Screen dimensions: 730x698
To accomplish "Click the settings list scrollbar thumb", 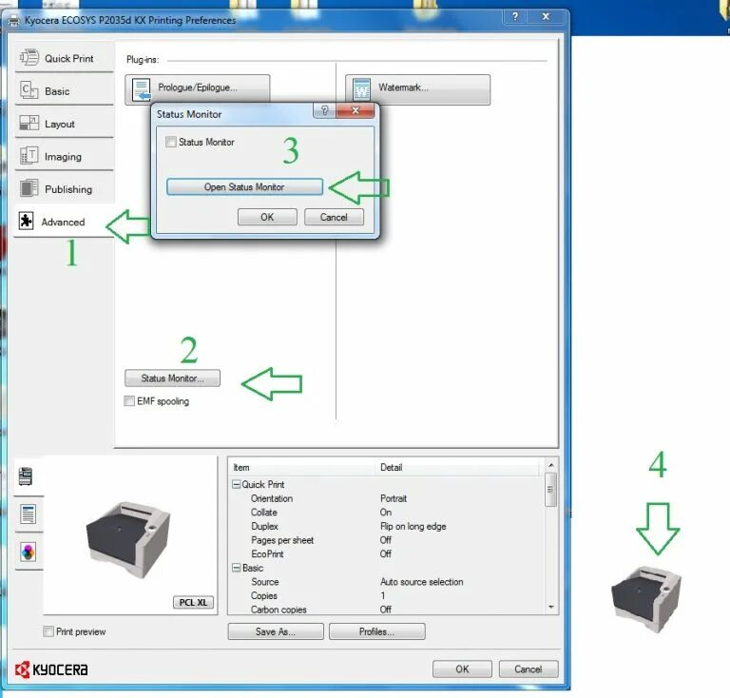I will pyautogui.click(x=550, y=489).
